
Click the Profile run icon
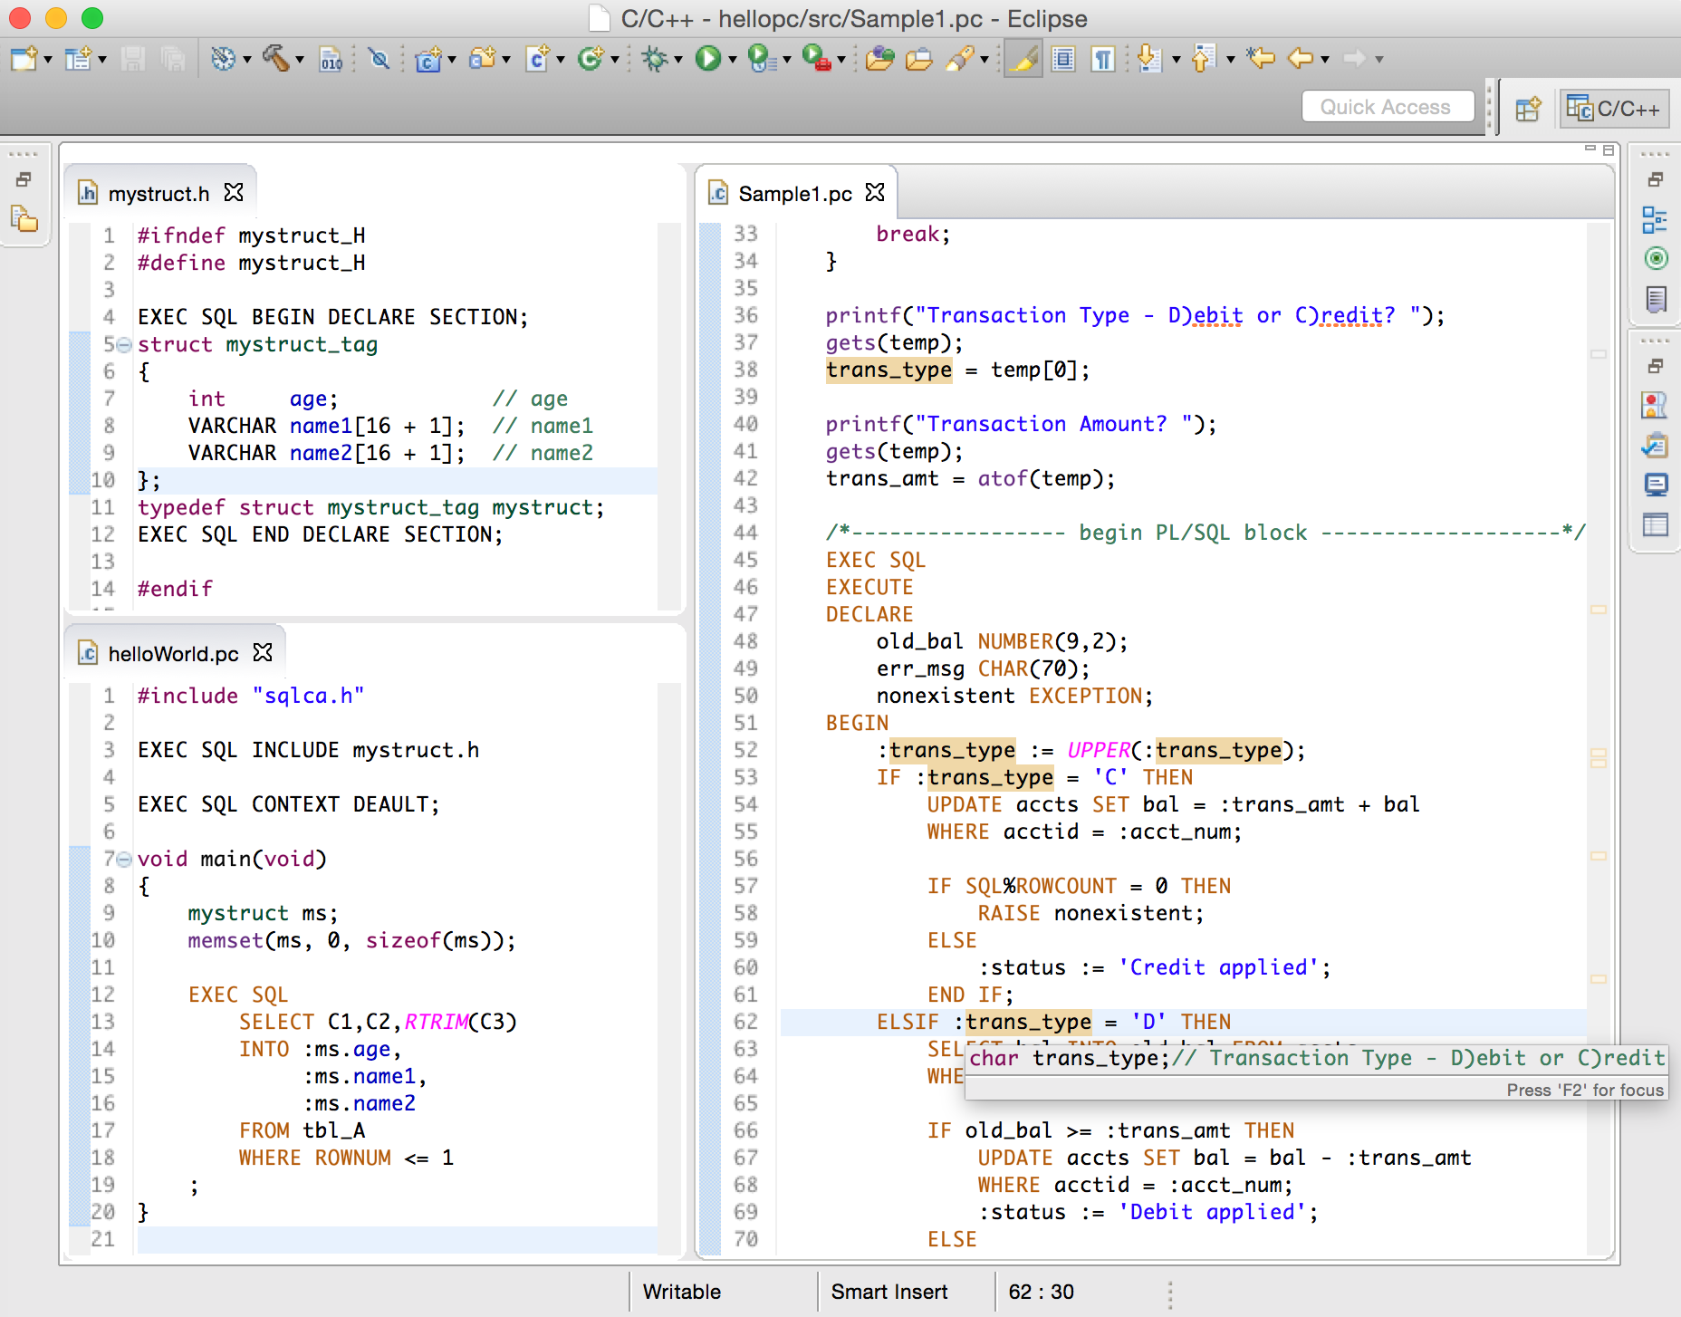pos(763,59)
